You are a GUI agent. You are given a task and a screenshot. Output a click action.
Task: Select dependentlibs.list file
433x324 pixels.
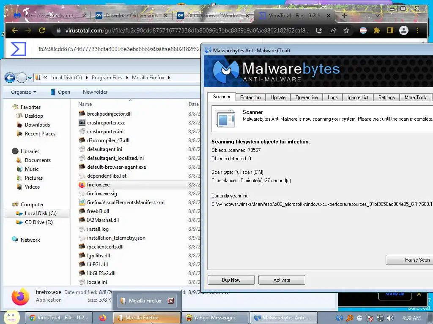107,176
